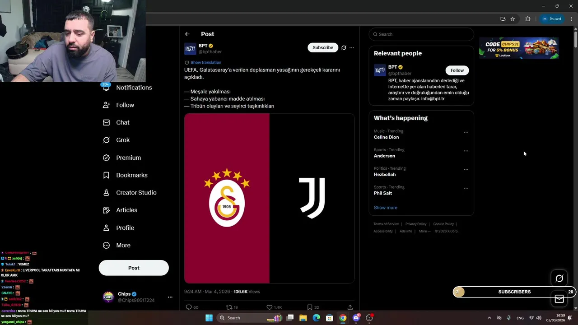
Task: Open the Windows Start menu
Action: [209, 318]
